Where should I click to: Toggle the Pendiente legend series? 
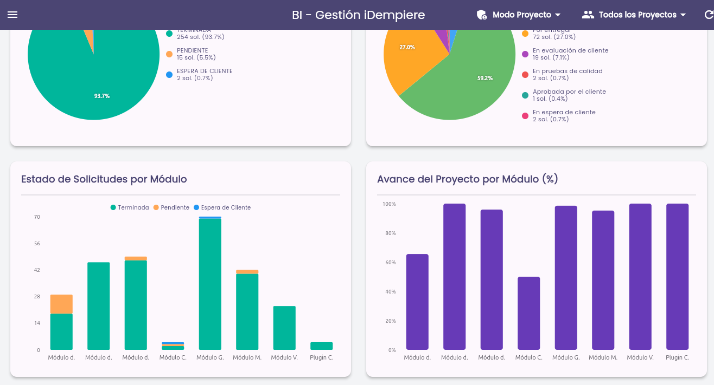(171, 207)
